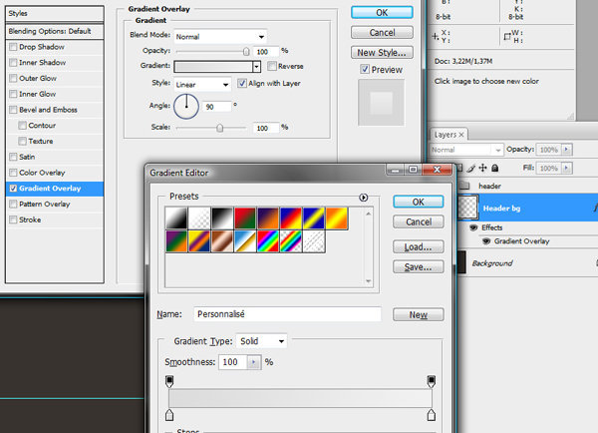Pick the violet-to-orange gradient preset
The image size is (598, 433).
(x=268, y=218)
